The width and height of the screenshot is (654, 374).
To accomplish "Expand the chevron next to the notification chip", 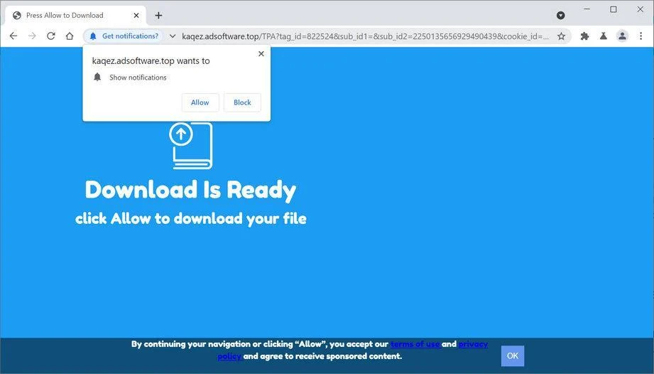I will [x=173, y=36].
